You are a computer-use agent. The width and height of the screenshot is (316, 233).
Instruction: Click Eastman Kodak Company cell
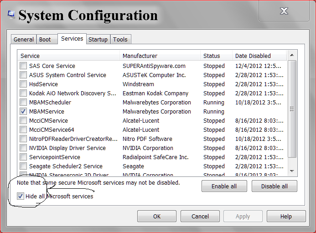pyautogui.click(x=155, y=93)
